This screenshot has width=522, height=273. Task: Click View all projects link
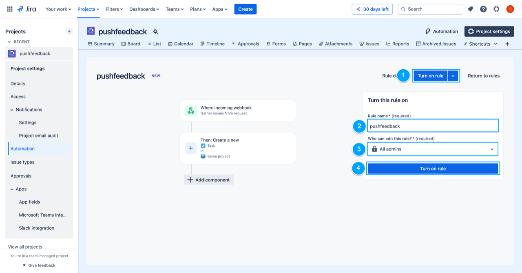25,247
